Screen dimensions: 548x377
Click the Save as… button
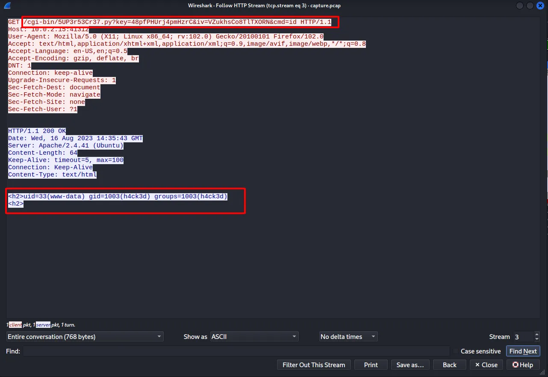point(410,365)
